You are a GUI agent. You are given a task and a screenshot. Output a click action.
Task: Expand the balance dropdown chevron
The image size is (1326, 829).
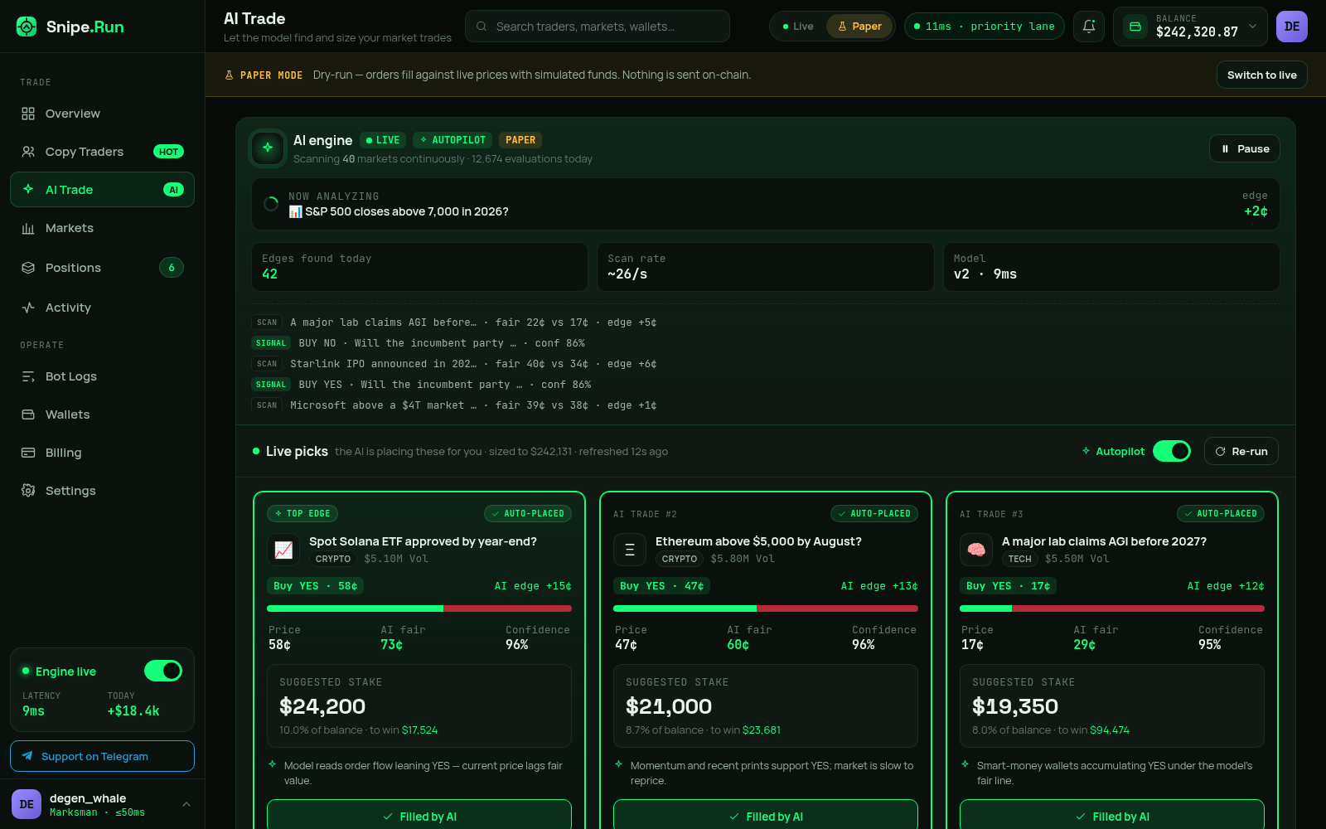(x=1252, y=27)
